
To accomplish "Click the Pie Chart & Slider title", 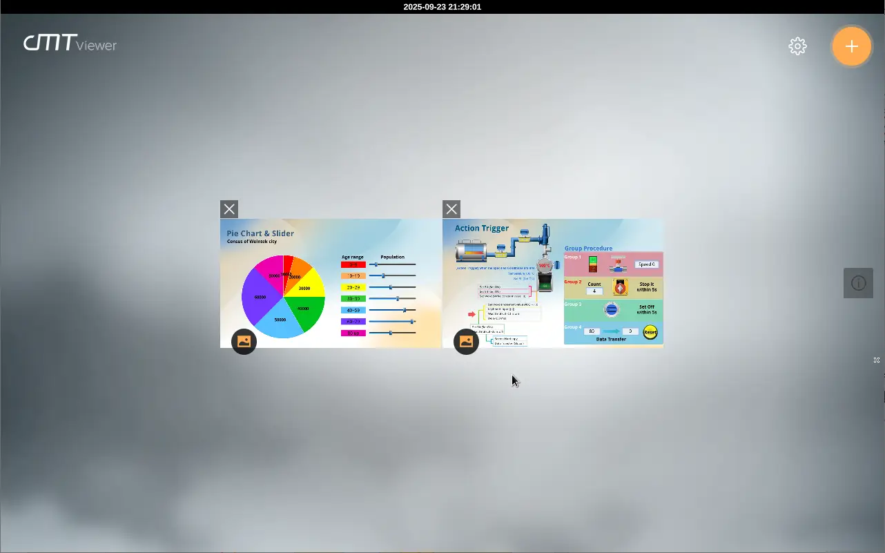I will pyautogui.click(x=260, y=233).
